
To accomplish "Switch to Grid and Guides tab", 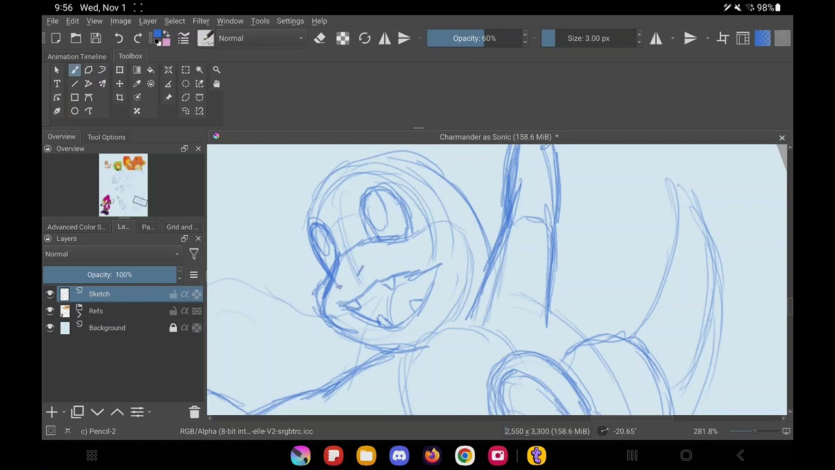I will tap(182, 227).
